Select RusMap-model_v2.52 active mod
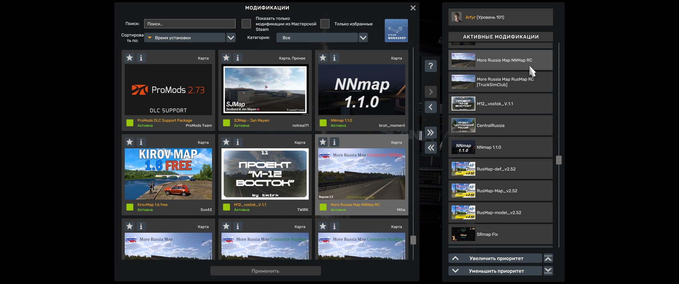The width and height of the screenshot is (679, 284). tap(500, 213)
